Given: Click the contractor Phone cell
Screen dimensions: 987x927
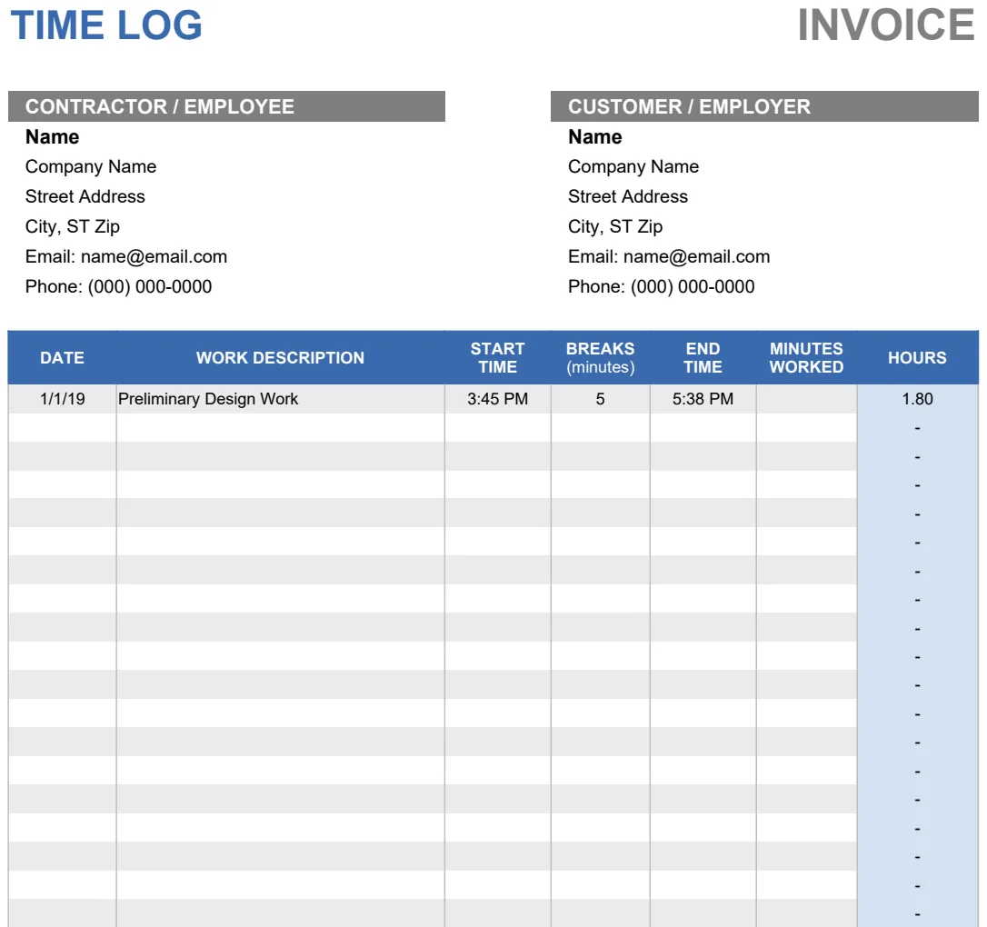Looking at the screenshot, I should (118, 286).
